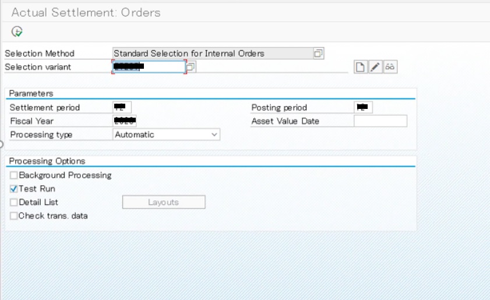Screen dimensions: 490x300
Task: Open search help beside Selection Method field
Action: click(x=318, y=54)
